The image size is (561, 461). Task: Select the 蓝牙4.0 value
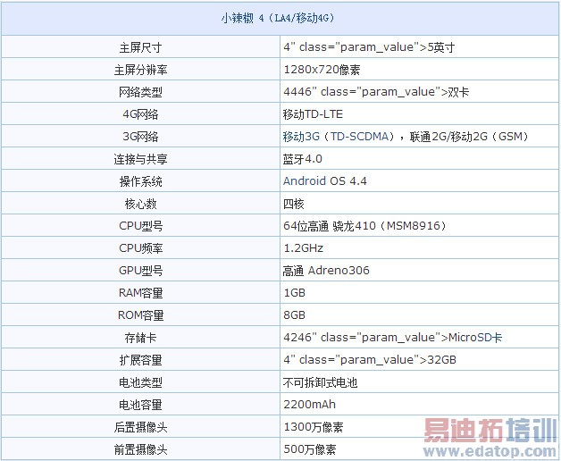[303, 159]
